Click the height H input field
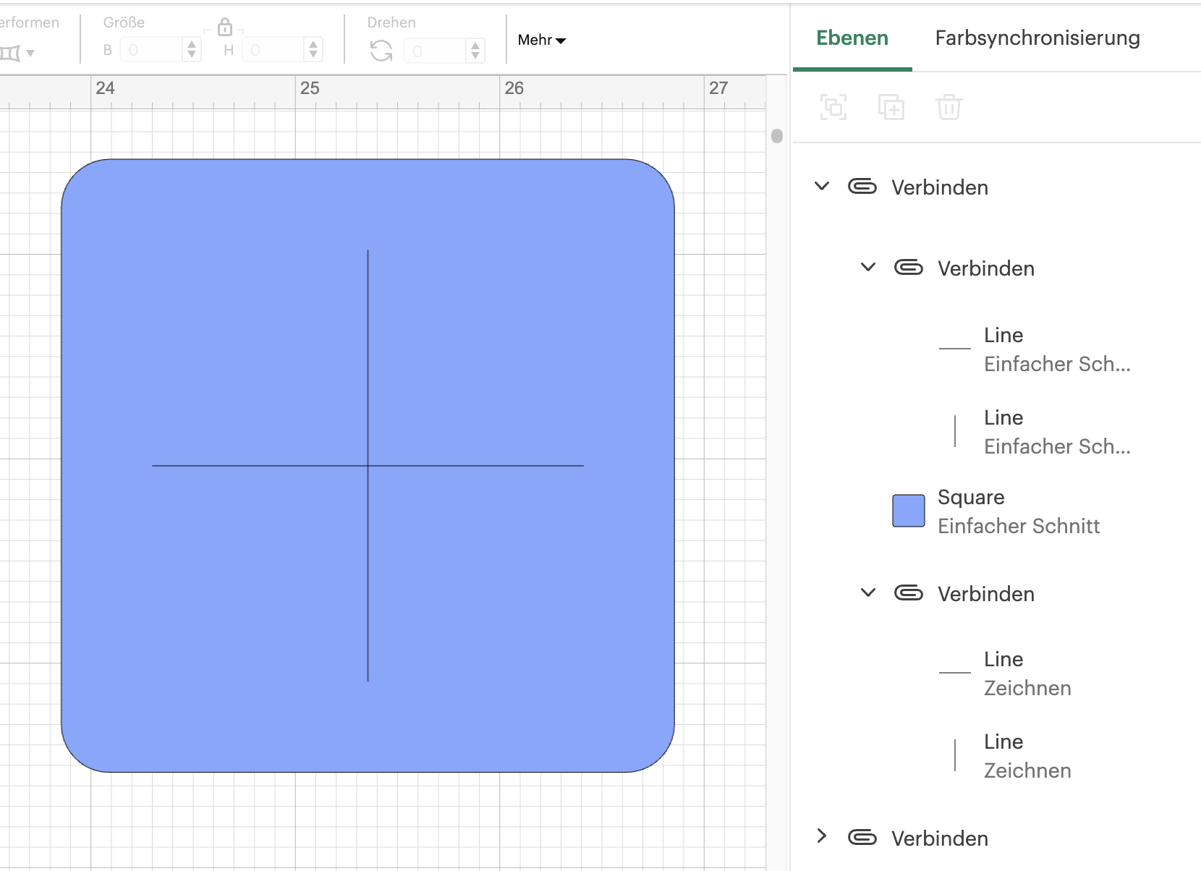 273,50
